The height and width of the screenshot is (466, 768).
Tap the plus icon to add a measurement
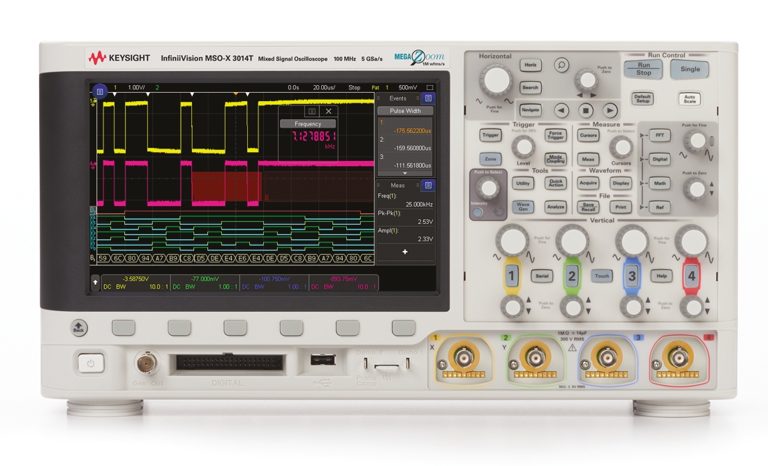404,252
